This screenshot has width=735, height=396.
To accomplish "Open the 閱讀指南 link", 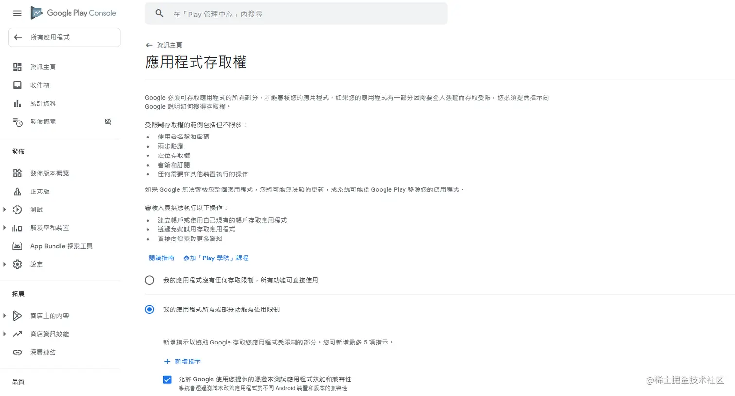I will coord(161,258).
